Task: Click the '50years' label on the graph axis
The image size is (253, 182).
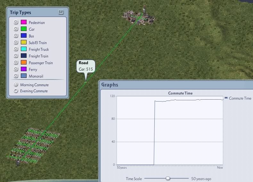Action: [x=122, y=168]
